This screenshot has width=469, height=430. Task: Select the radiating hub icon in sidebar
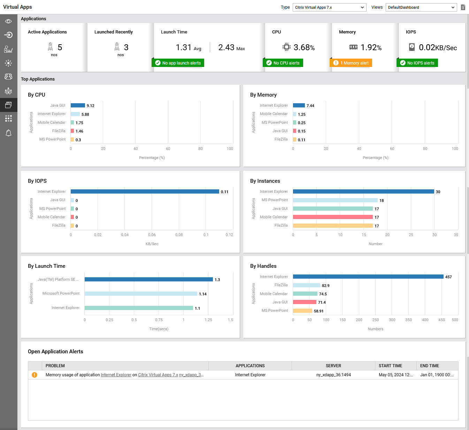8,63
